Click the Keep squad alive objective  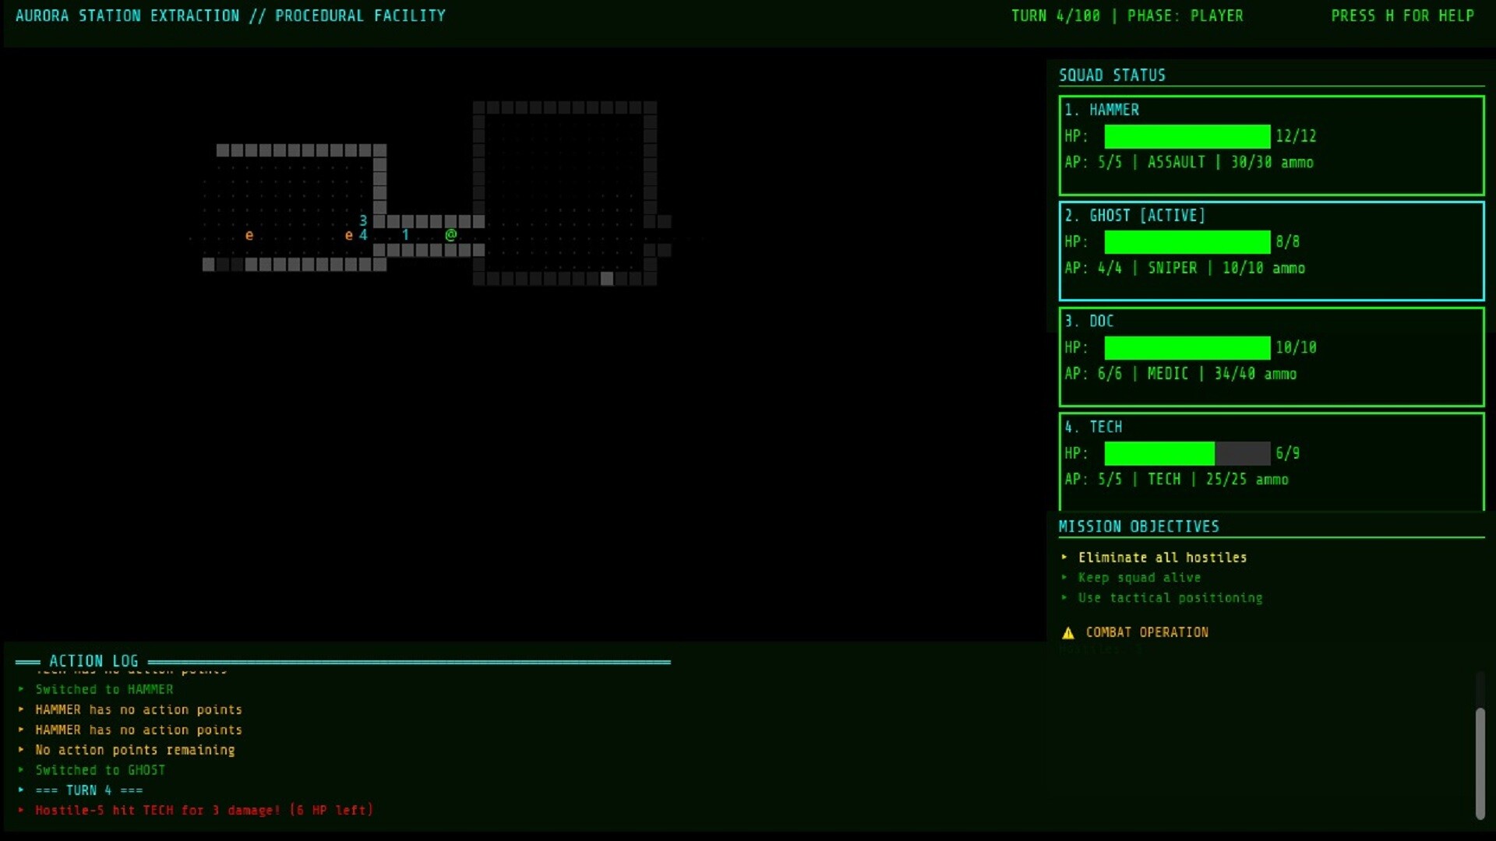1138,578
